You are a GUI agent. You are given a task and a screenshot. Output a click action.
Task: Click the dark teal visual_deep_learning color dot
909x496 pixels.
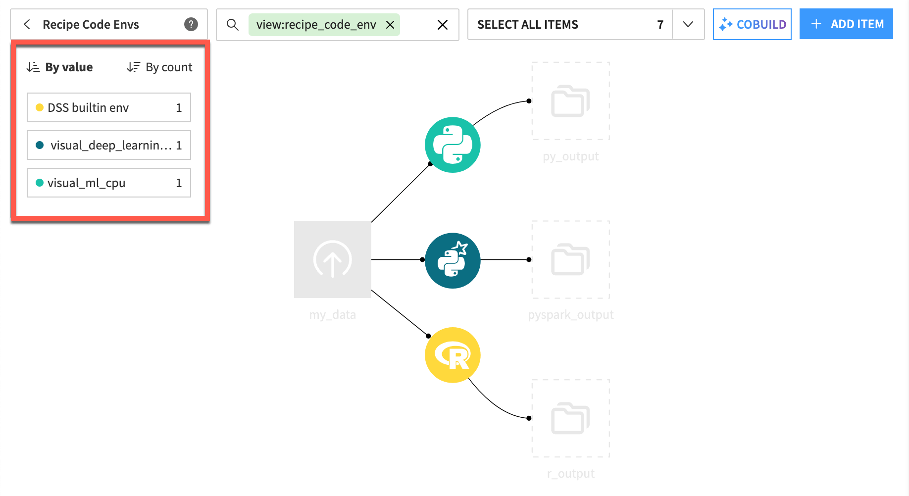pos(40,145)
